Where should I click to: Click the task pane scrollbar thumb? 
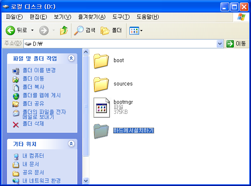point(86,106)
